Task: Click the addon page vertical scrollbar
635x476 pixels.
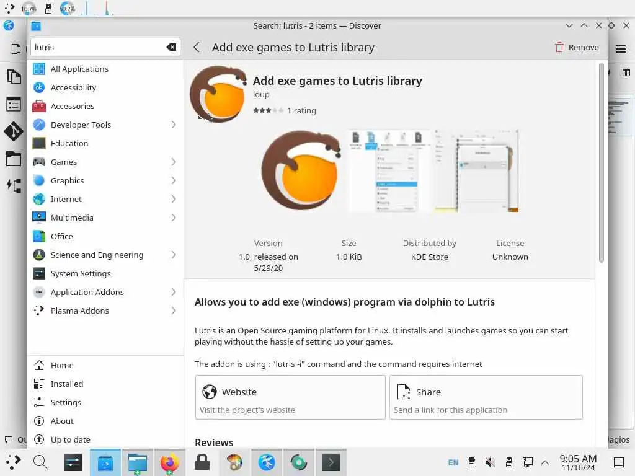Action: pyautogui.click(x=601, y=163)
